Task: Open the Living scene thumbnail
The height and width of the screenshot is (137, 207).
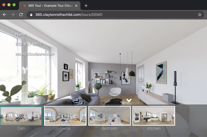Action: point(65,116)
